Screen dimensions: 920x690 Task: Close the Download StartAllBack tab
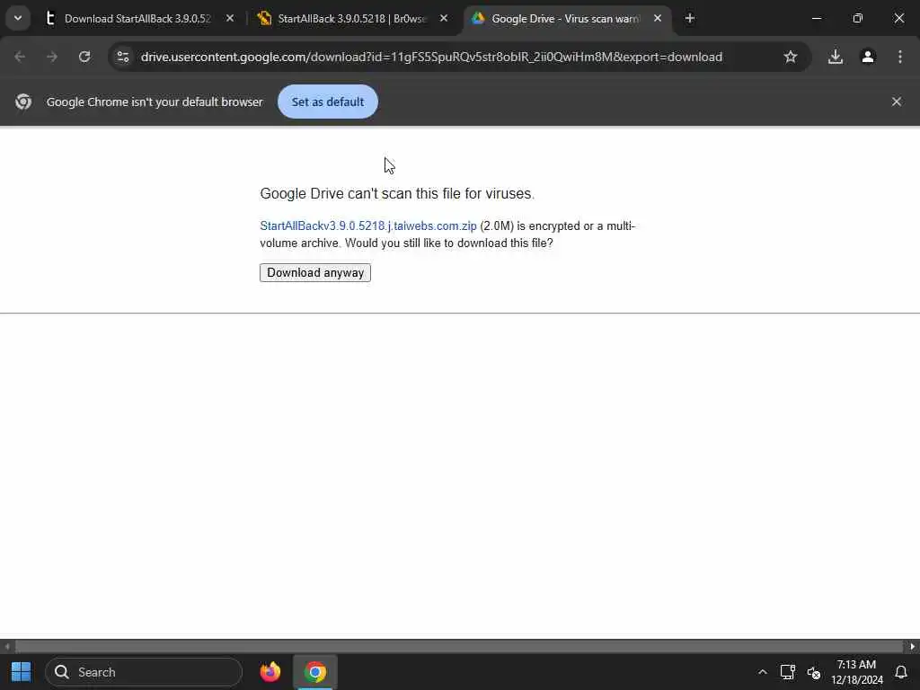(x=230, y=18)
